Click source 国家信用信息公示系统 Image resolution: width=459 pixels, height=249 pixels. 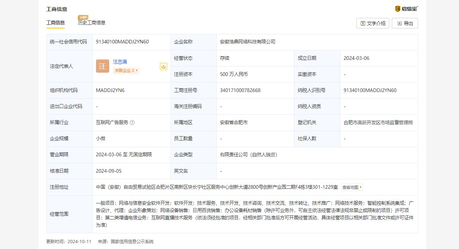tap(132, 242)
